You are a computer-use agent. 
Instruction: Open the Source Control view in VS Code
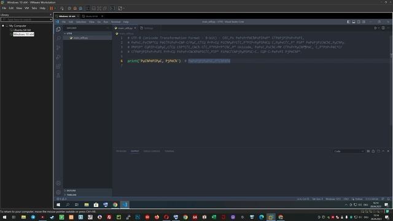pos(58,48)
